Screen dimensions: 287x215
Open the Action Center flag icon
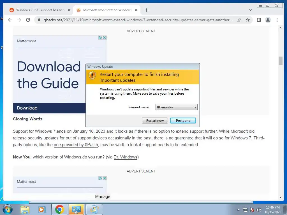click(x=252, y=210)
